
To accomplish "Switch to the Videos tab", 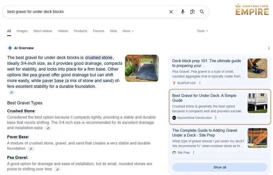I will [x=63, y=31].
